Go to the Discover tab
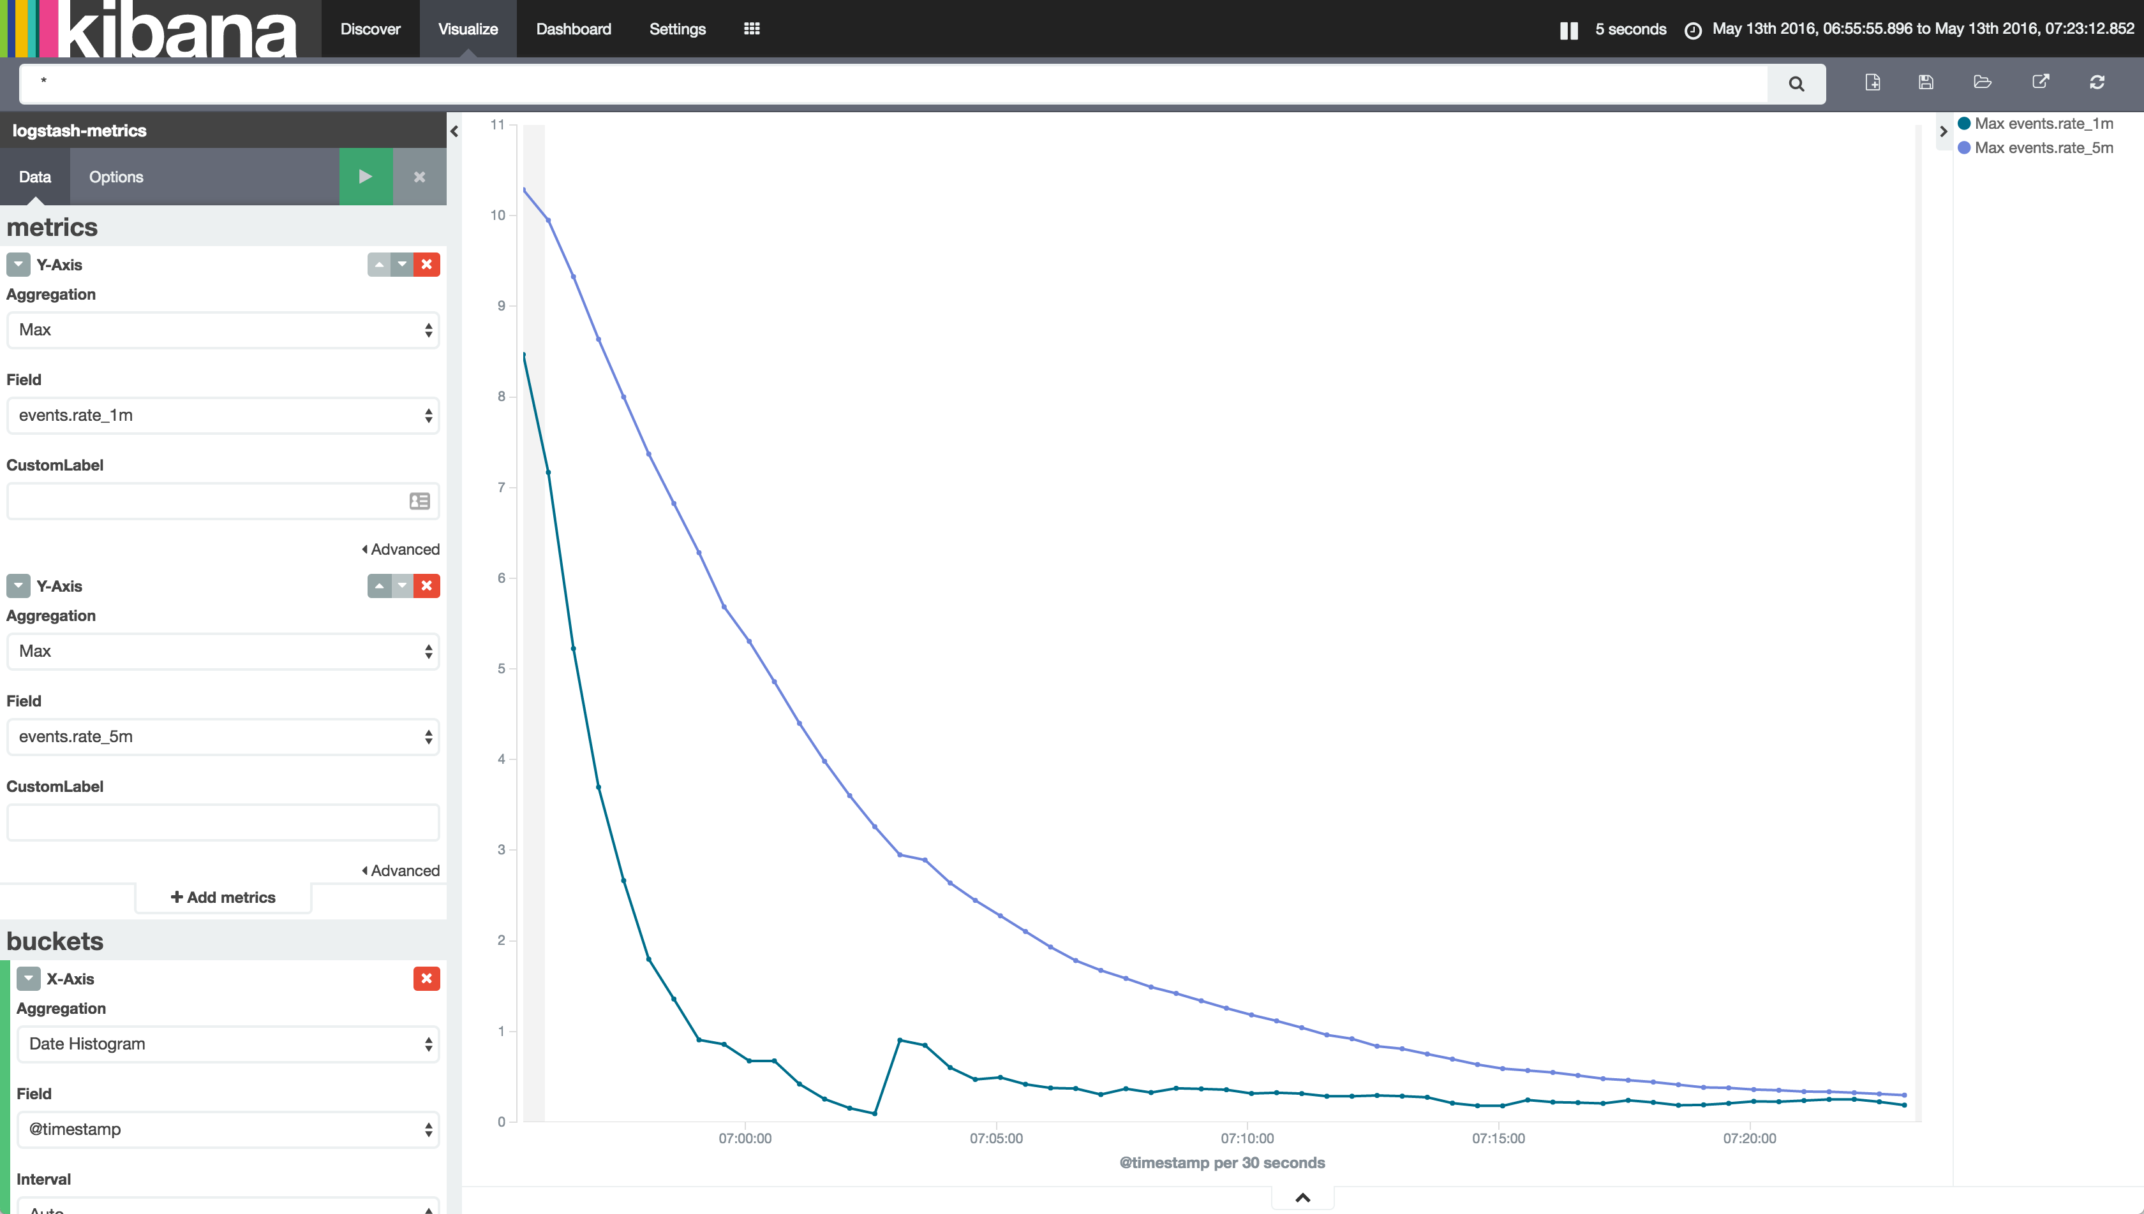Screen dimensions: 2144x1214 pos(370,28)
